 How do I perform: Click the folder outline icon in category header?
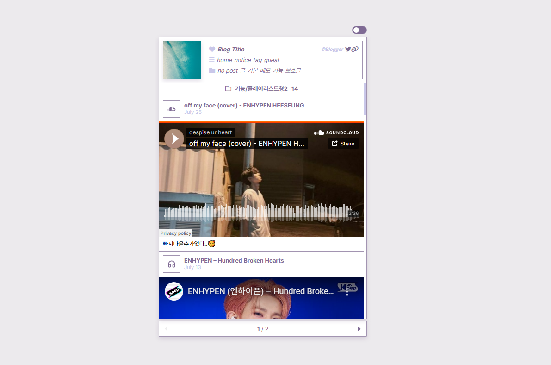(228, 88)
